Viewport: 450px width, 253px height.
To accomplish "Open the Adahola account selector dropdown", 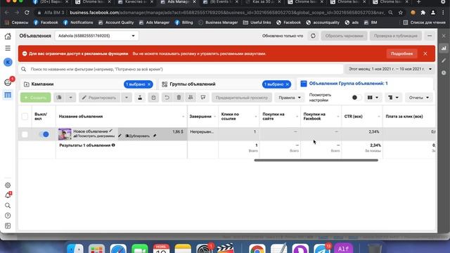I will tap(96, 36).
